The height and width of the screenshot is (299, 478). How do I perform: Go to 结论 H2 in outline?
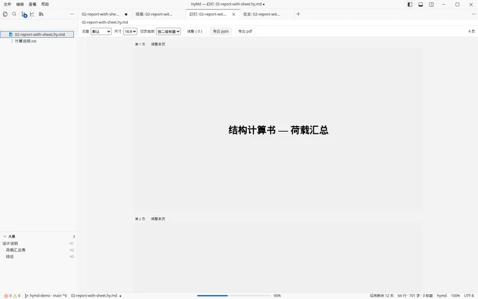click(x=38, y=257)
